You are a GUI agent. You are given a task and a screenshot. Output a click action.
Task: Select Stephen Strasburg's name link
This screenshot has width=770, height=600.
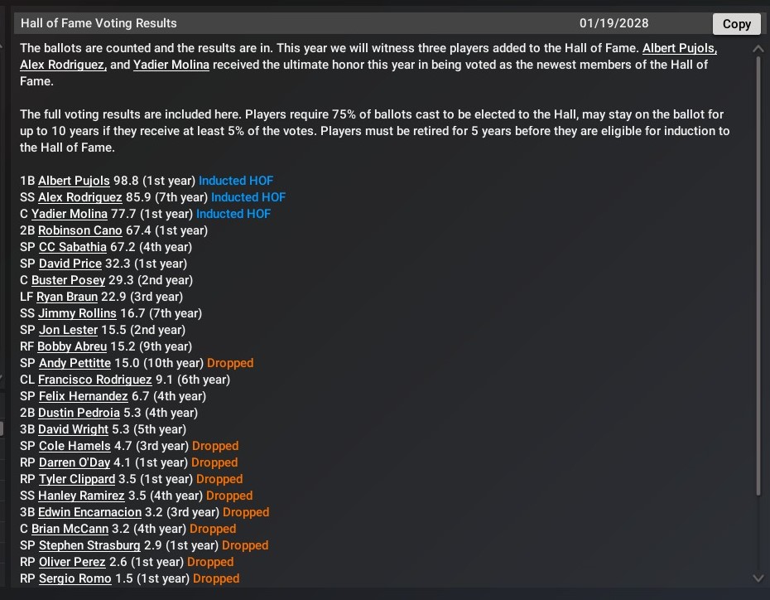(89, 545)
